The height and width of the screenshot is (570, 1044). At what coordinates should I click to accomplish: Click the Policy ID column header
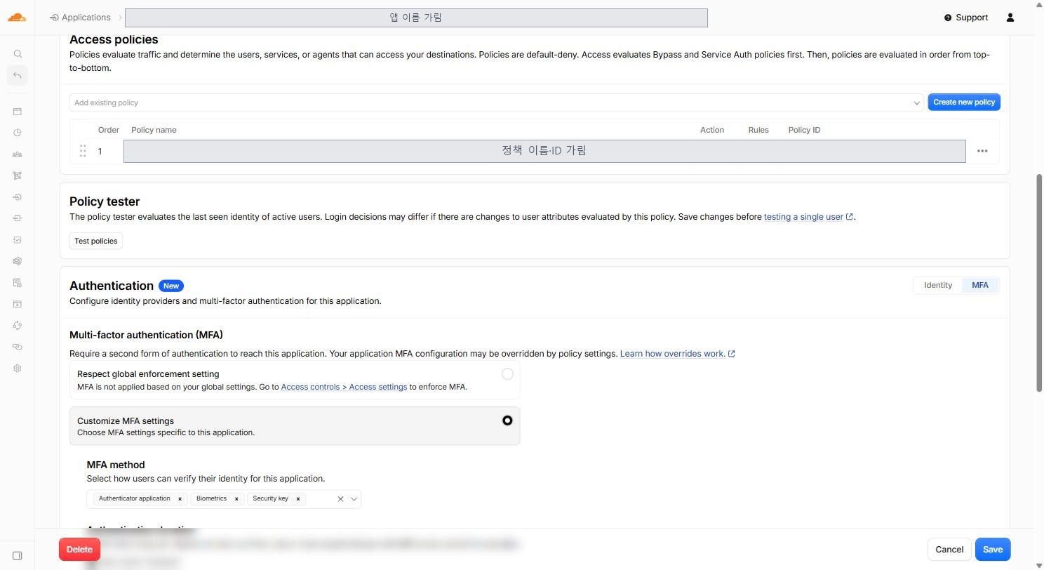pos(804,130)
